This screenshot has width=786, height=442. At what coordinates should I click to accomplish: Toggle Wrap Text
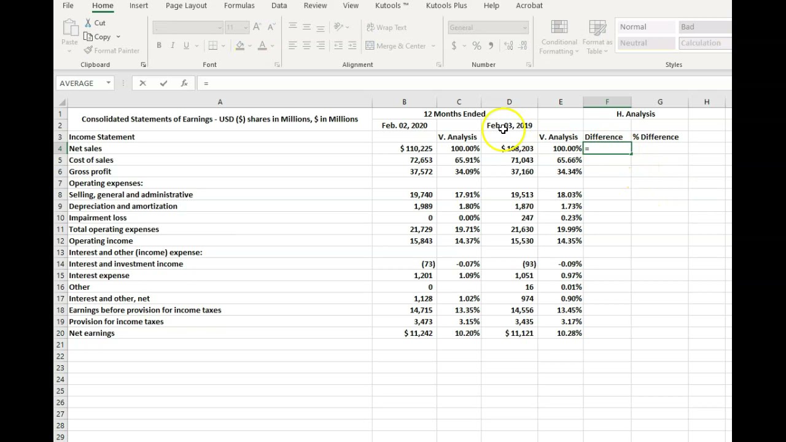click(x=387, y=27)
